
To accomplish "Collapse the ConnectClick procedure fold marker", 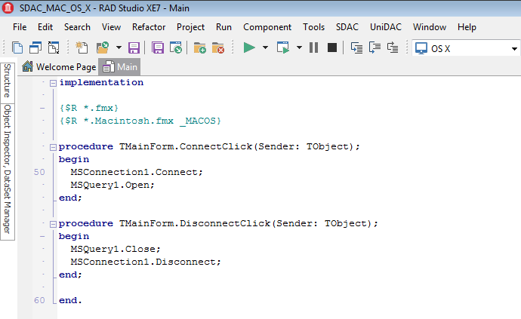I will point(53,147).
